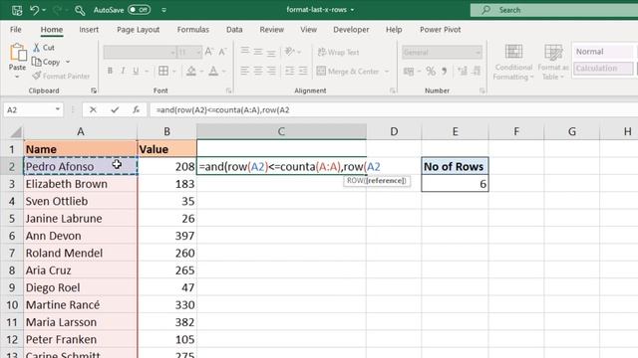Cancel the formula entry with X
This screenshot has width=638, height=358.
tap(93, 110)
